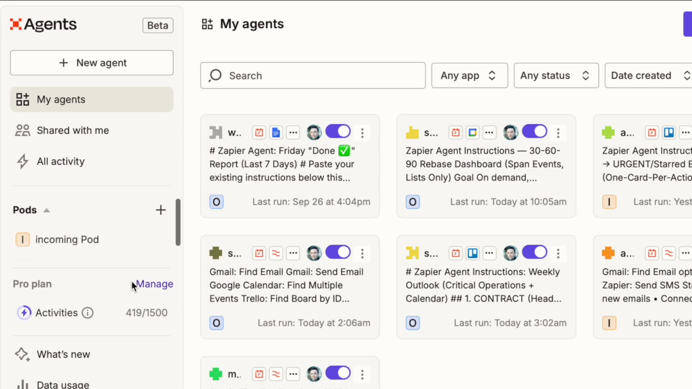692x389 pixels.
Task: Click the Manage plan link
Action: click(x=155, y=284)
